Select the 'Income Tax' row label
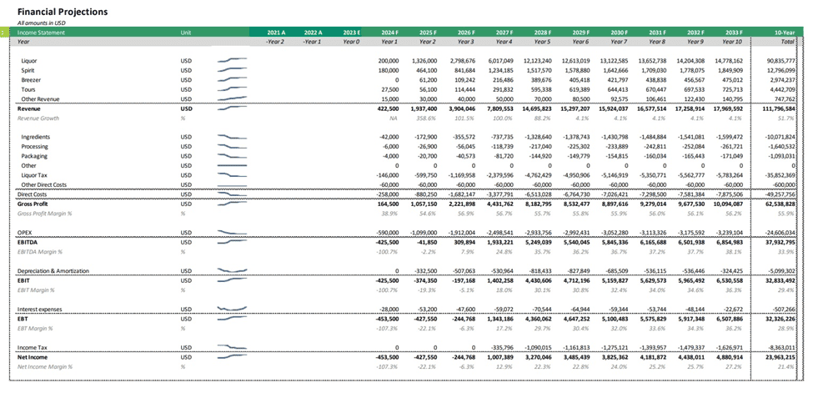The height and width of the screenshot is (398, 813). (x=33, y=347)
